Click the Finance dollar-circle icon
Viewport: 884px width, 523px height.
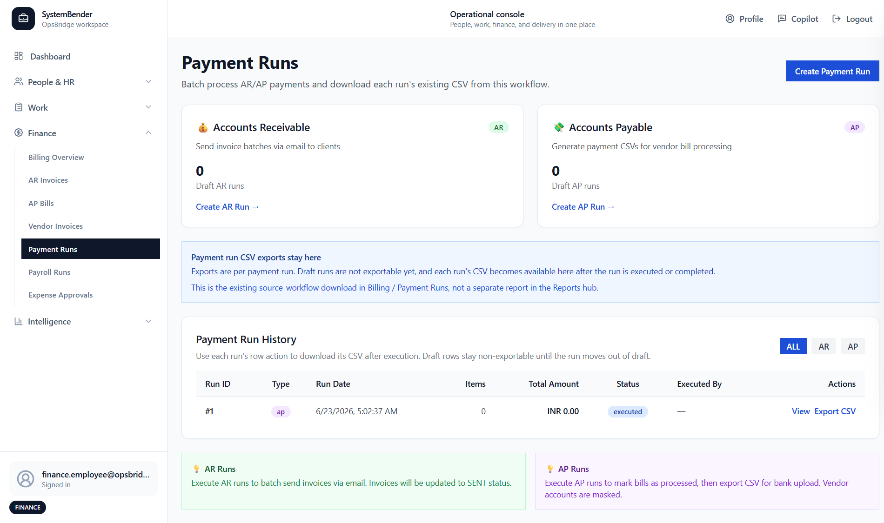(x=19, y=133)
